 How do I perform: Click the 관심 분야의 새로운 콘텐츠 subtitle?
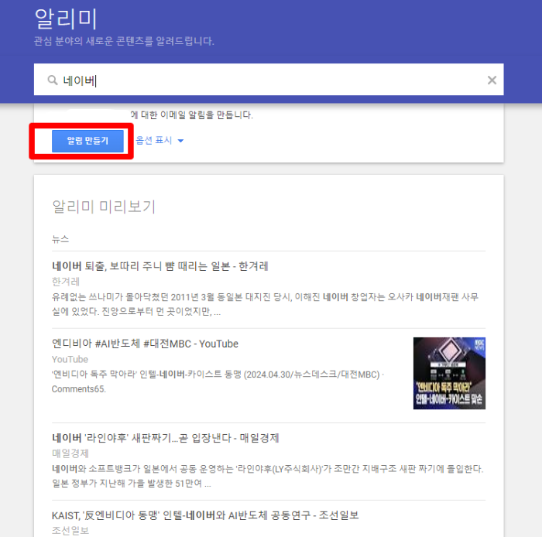click(124, 41)
